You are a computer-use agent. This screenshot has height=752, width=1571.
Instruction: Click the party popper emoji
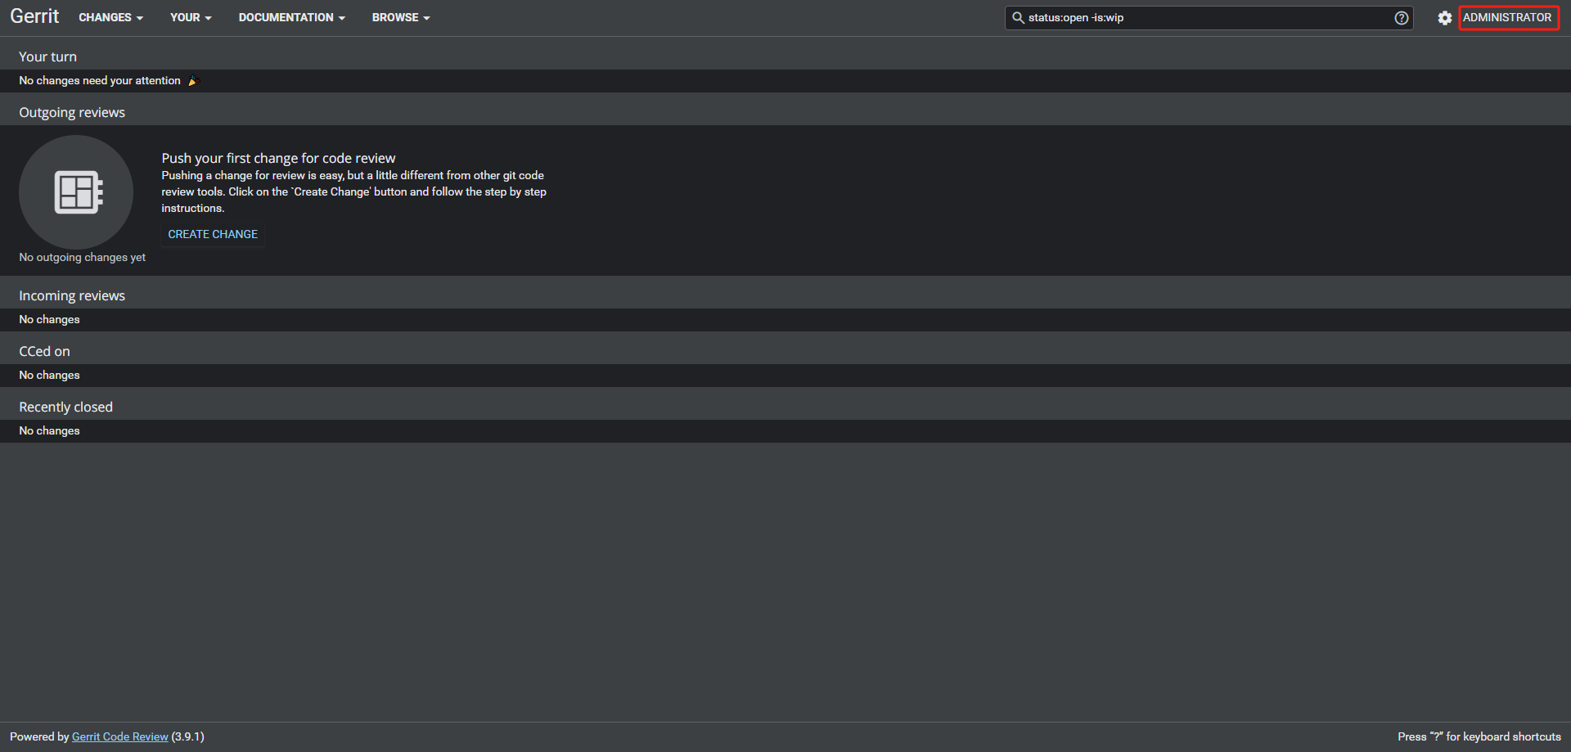[x=193, y=81]
